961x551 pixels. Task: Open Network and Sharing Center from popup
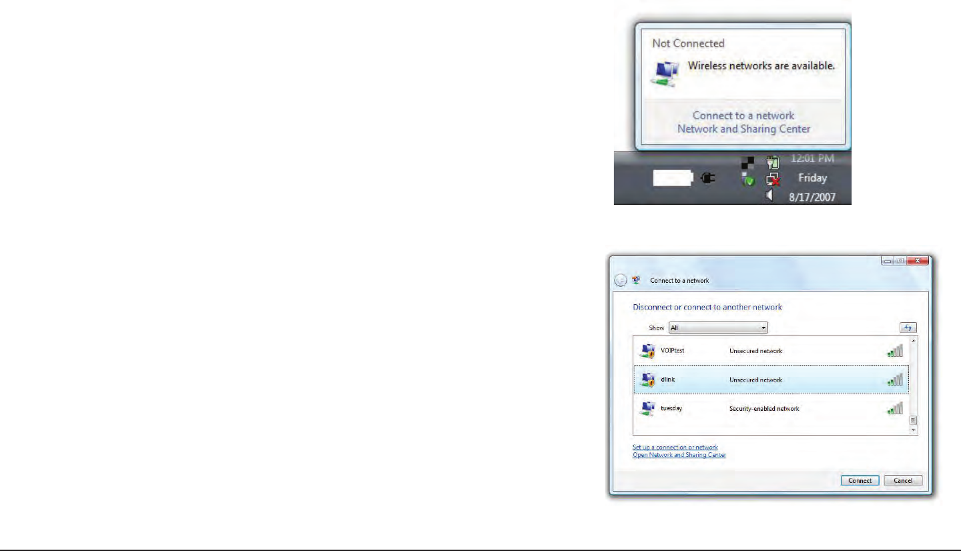click(743, 129)
